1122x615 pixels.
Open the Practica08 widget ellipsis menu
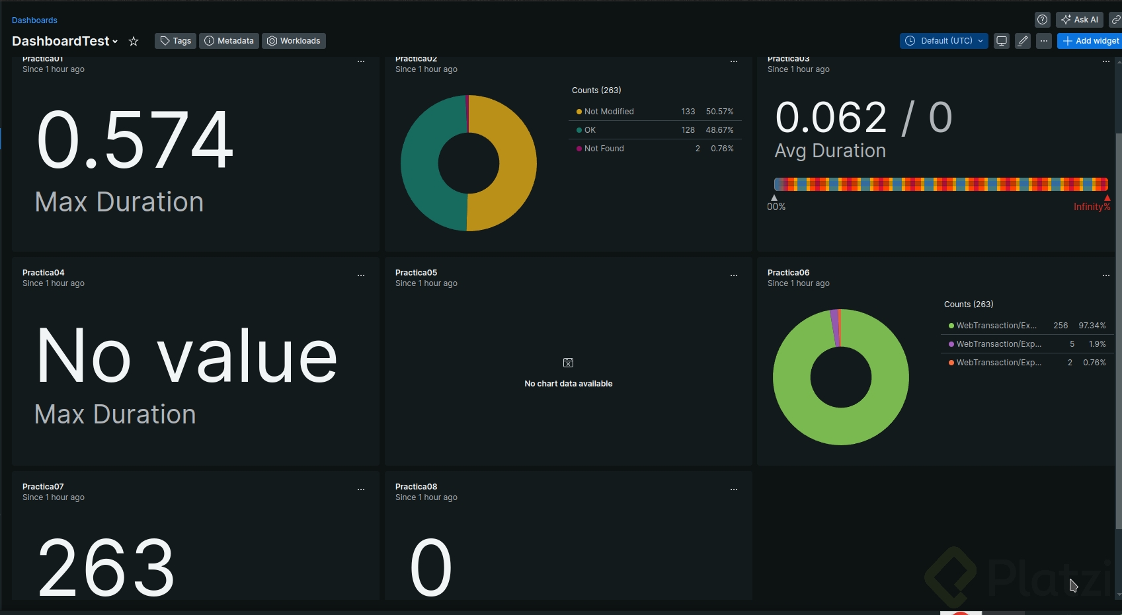click(x=734, y=489)
